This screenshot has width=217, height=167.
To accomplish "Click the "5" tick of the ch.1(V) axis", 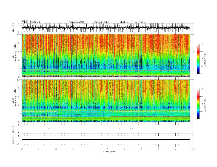I will pyautogui.click(x=19, y=23).
